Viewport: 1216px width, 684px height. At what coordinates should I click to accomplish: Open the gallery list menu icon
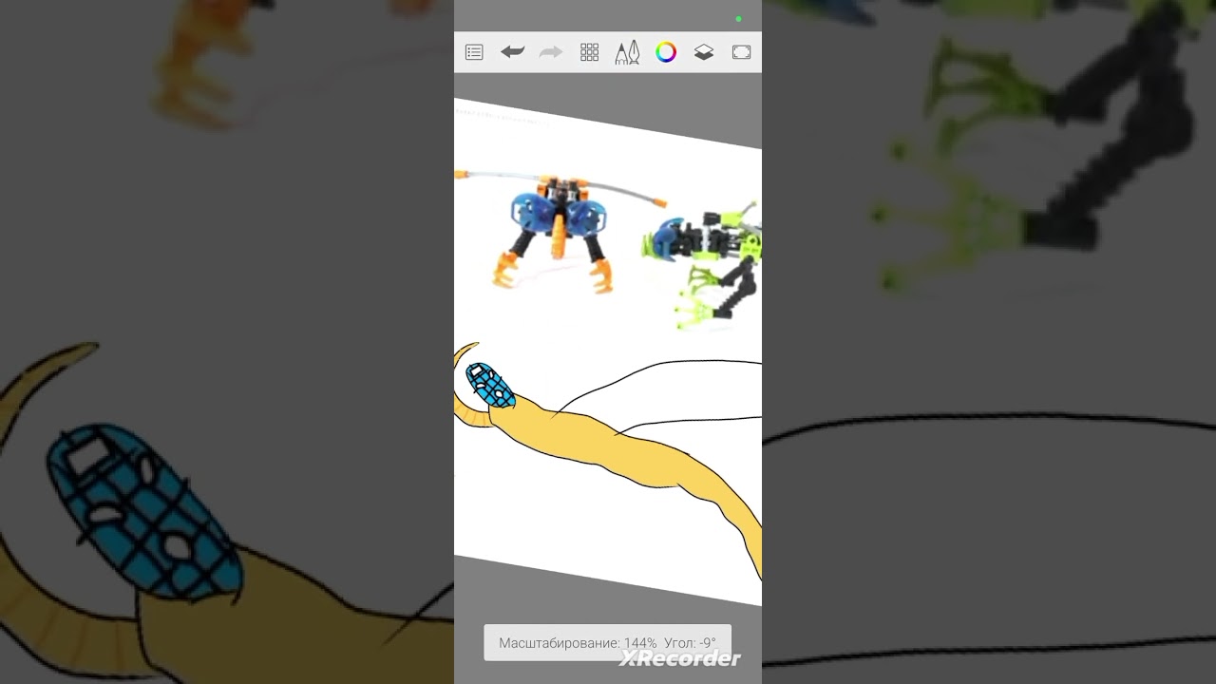click(x=474, y=52)
